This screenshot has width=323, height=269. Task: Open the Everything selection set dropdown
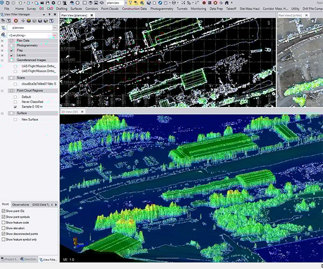[54, 36]
